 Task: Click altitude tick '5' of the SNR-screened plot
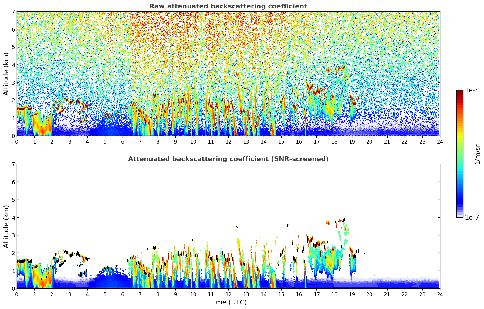point(13,200)
